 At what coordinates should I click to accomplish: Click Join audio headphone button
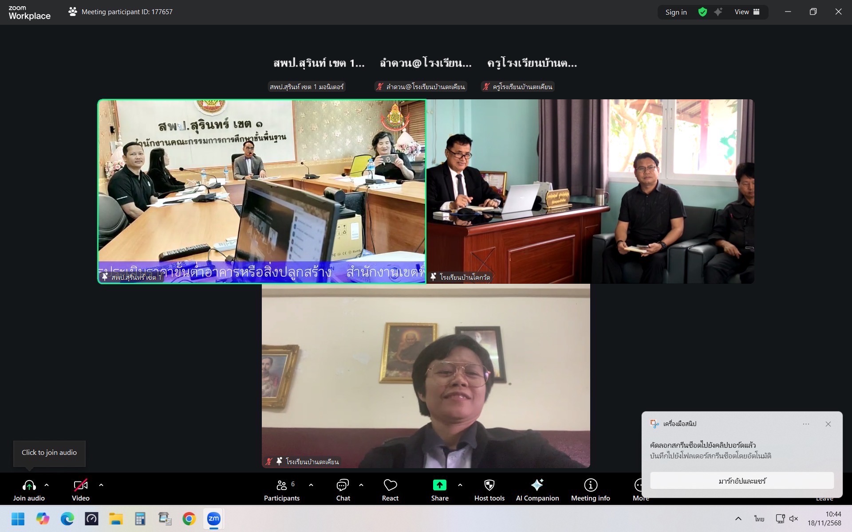tap(29, 485)
